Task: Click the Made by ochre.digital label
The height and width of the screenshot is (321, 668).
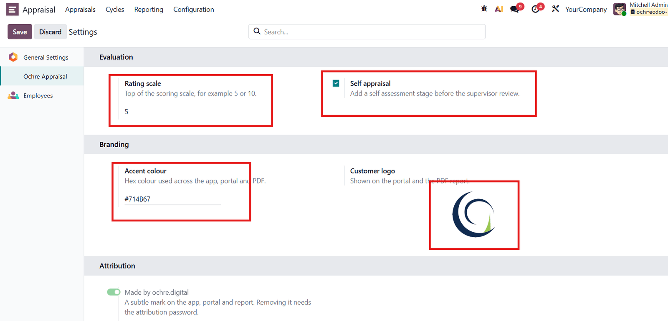Action: click(157, 292)
